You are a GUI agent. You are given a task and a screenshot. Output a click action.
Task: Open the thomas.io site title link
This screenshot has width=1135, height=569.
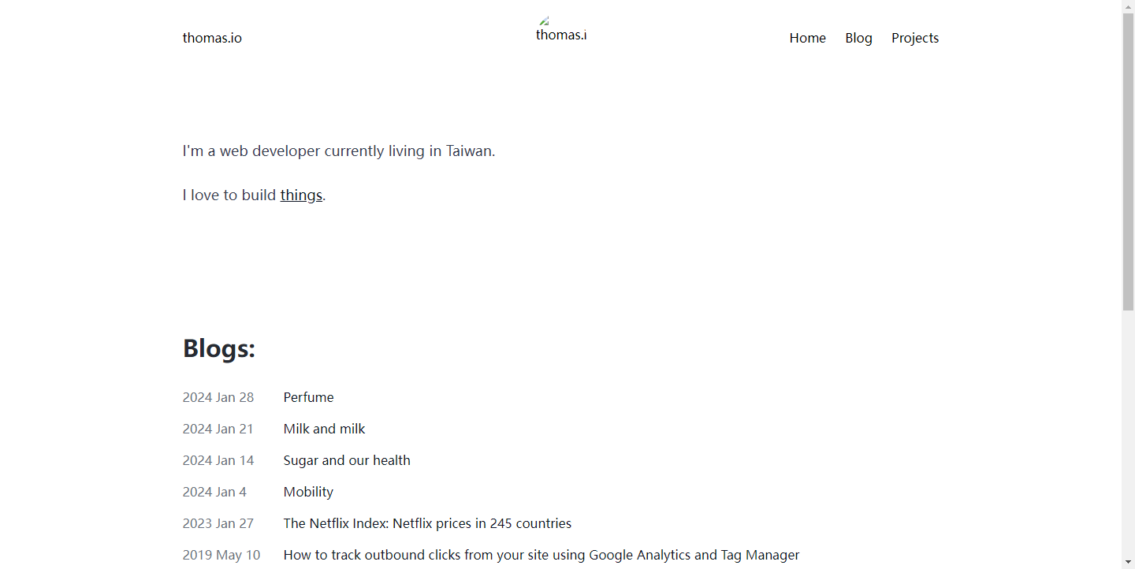click(x=212, y=38)
